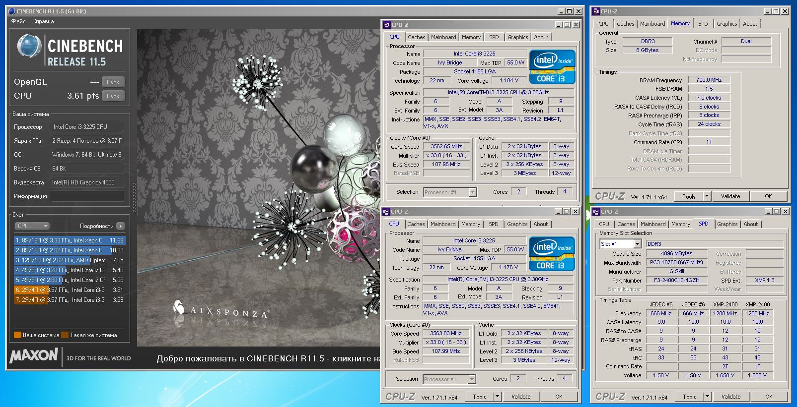797x407 pixels.
Task: Click Intel Core i3 badge beside 1.176 V
Action: (x=552, y=254)
